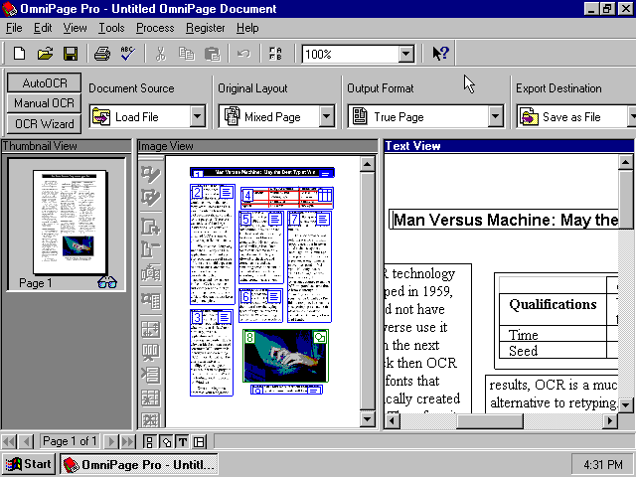Screen dimensions: 636x477
Task: Click the Image View vertical scrollbar thumb
Action: [367, 291]
